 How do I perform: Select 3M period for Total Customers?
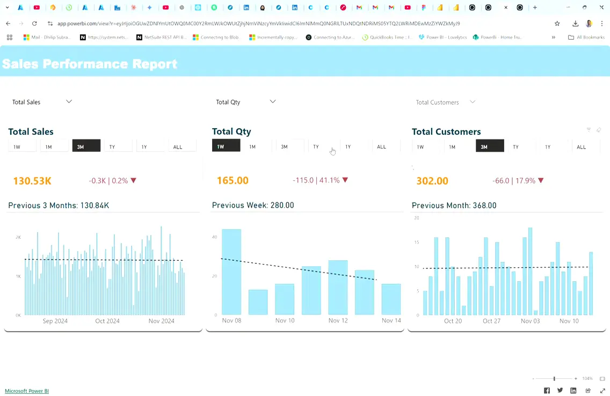coord(490,146)
